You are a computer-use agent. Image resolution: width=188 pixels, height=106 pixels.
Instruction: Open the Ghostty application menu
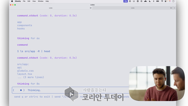click(x=18, y=1)
